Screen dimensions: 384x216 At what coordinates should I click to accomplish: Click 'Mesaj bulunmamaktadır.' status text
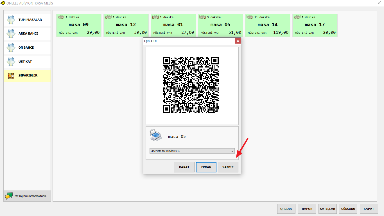(31, 196)
